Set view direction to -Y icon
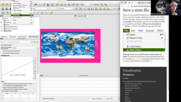Image resolution: width=181 pixels, height=102 pixels. point(100,9)
